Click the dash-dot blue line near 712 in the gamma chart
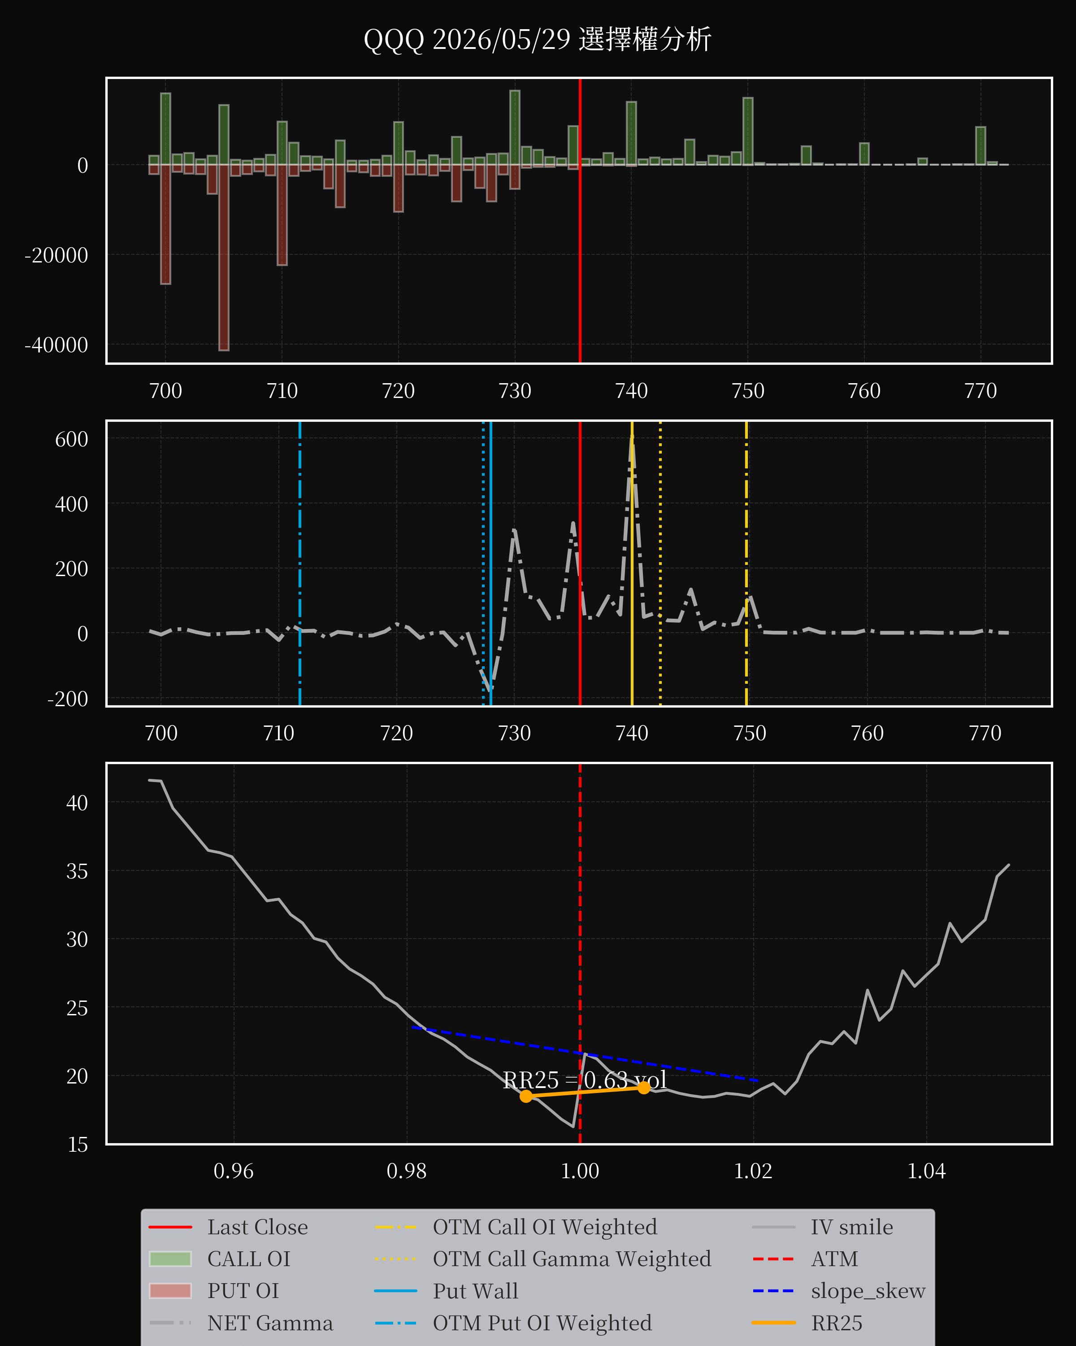1076x1346 pixels. click(x=300, y=564)
